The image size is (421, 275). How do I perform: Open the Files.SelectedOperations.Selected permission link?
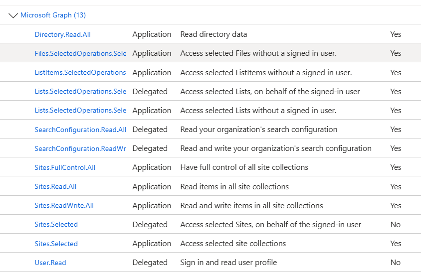[80, 53]
